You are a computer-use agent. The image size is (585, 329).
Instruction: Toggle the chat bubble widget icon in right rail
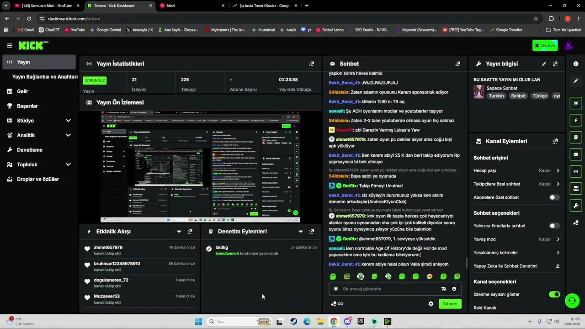coord(576,154)
